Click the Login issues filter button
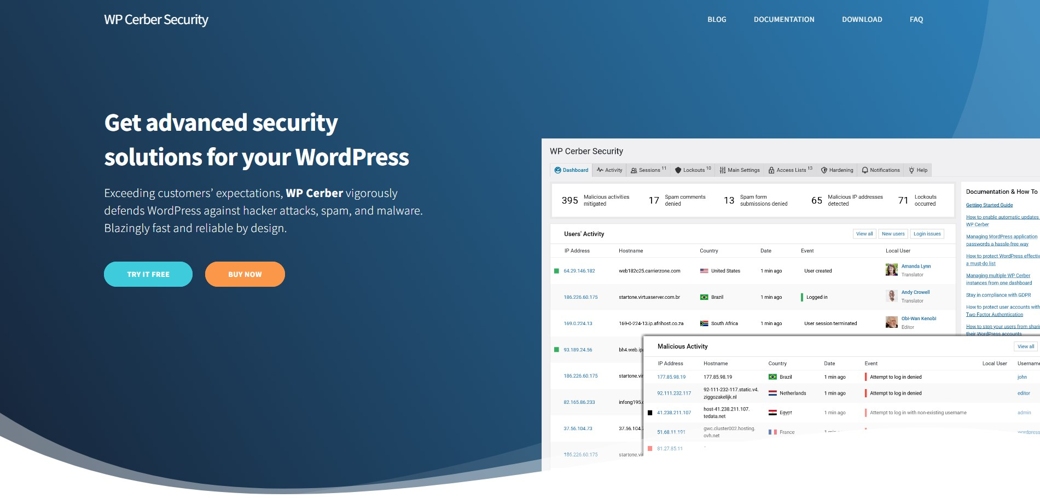The width and height of the screenshot is (1040, 498). (927, 234)
